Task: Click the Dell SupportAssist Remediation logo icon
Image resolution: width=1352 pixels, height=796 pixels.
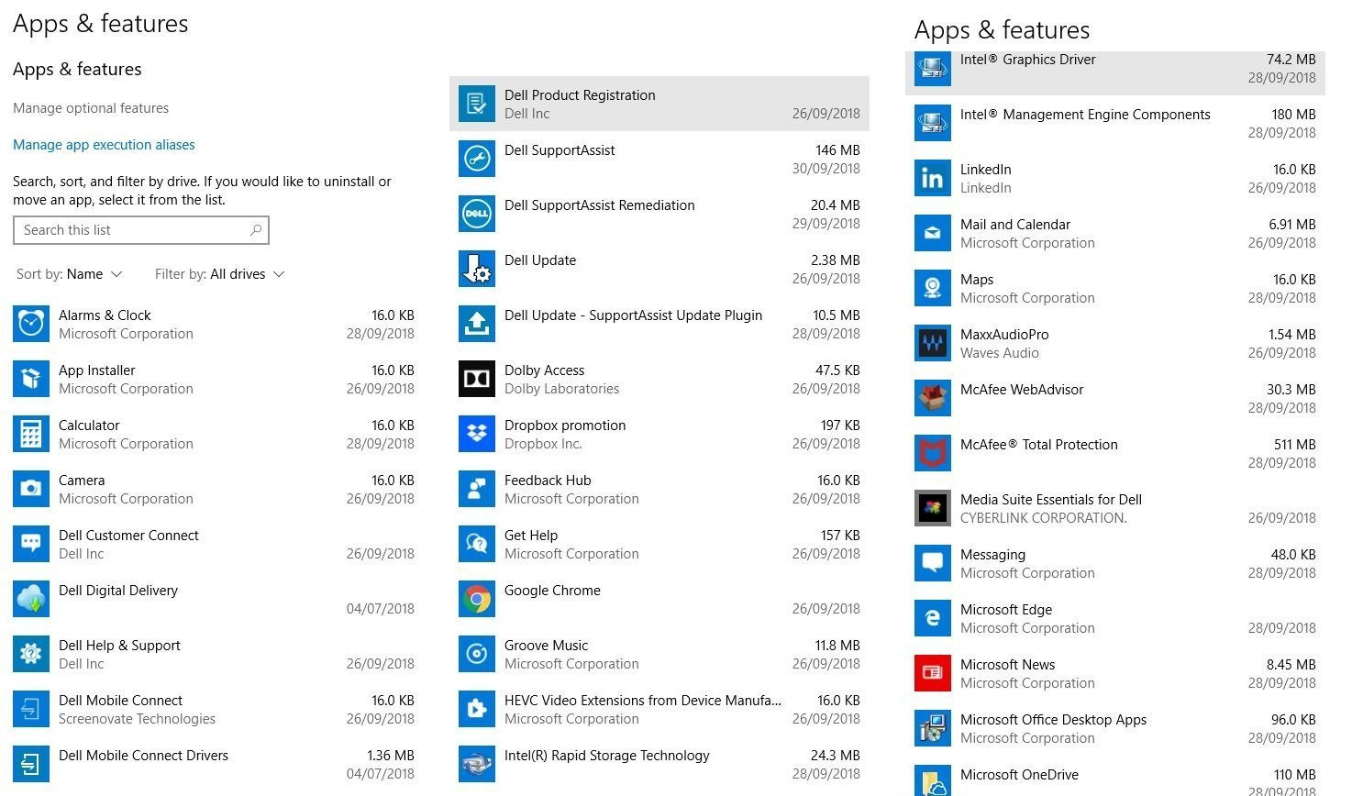Action: click(x=477, y=214)
